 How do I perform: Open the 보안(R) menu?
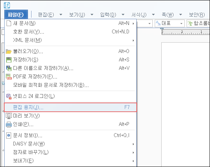[197, 15]
